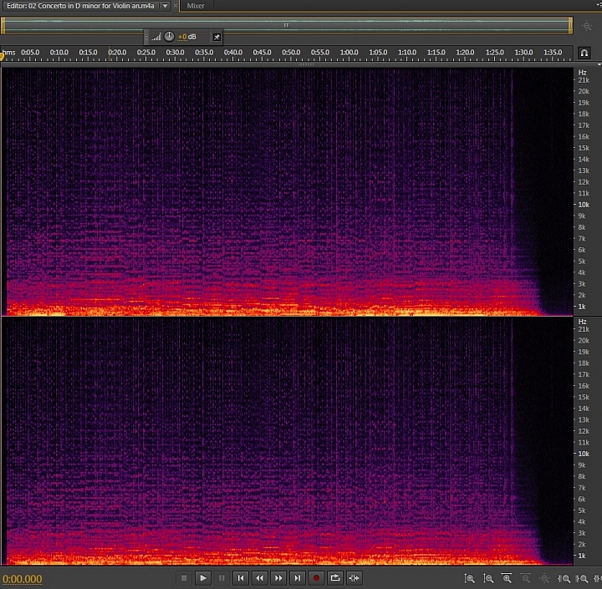Screen dimensions: 602x589
Task: Move playhead to previous marker
Action: (241, 578)
